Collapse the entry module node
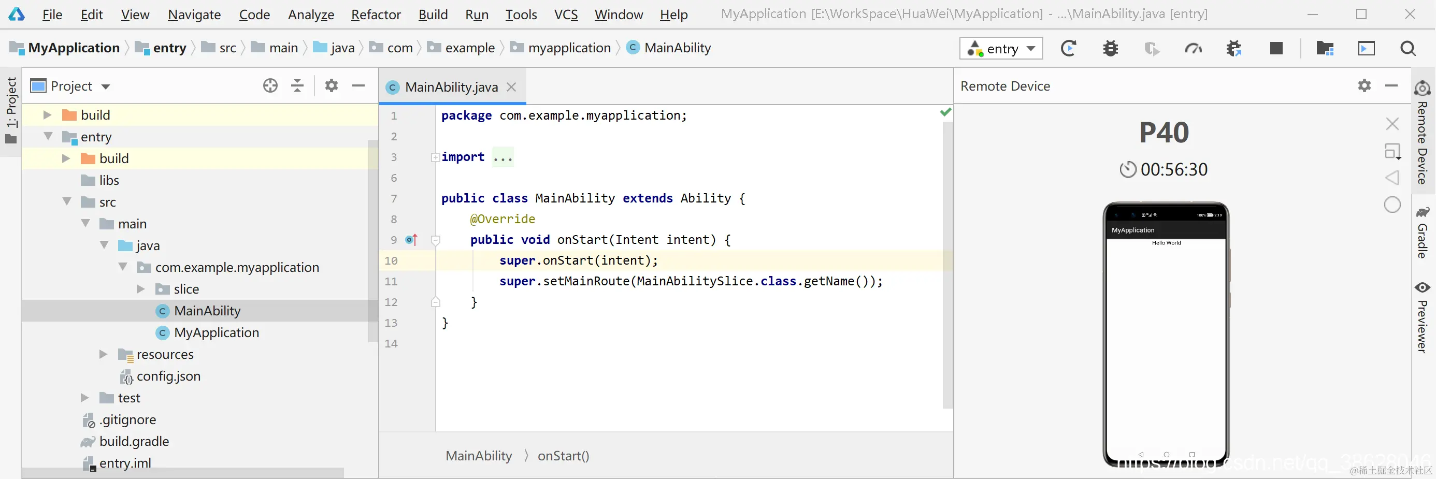 click(48, 137)
